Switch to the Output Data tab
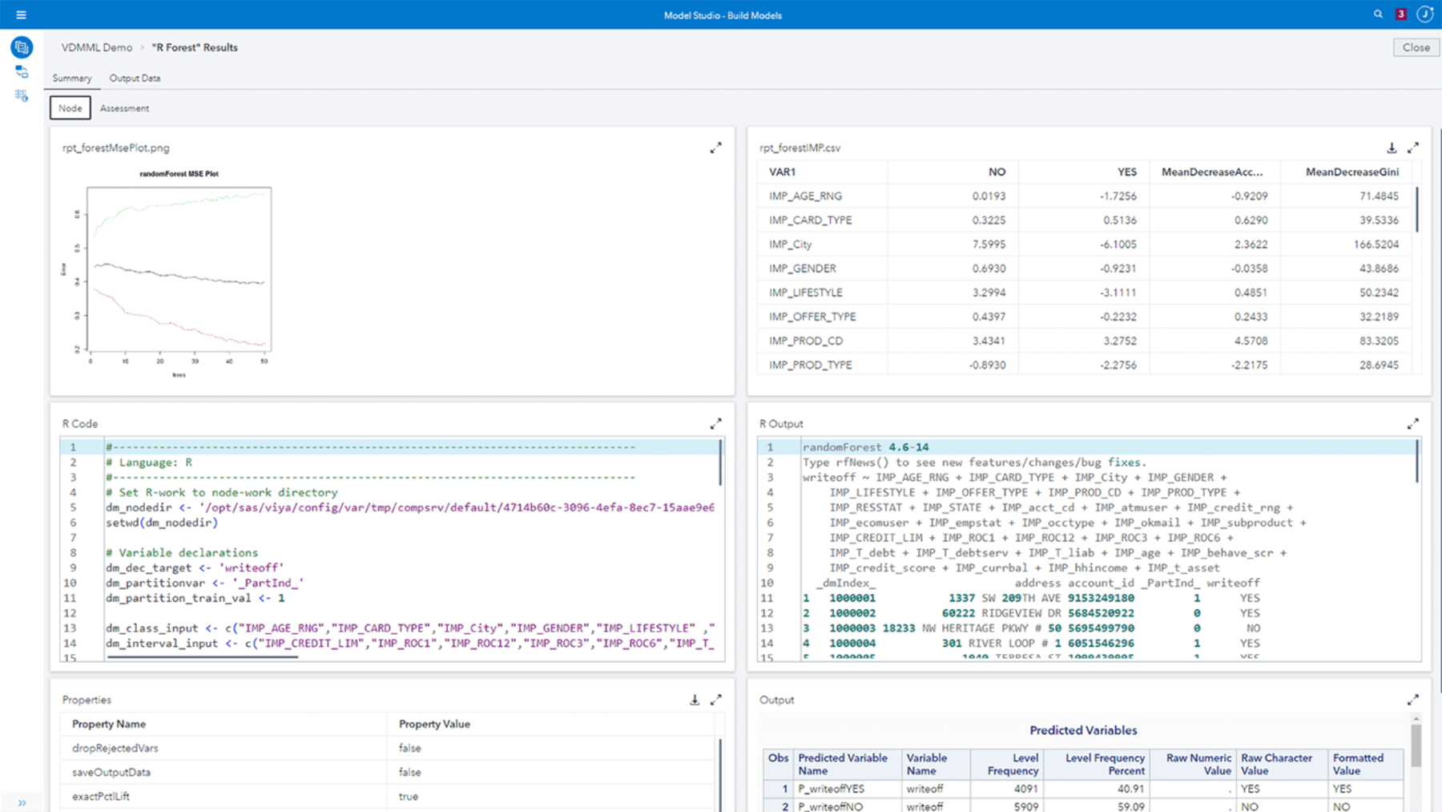The height and width of the screenshot is (812, 1442). pyautogui.click(x=135, y=78)
